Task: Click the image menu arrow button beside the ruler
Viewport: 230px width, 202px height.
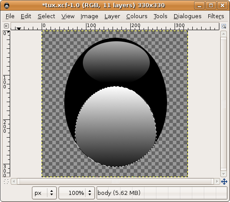Action: coord(6,26)
